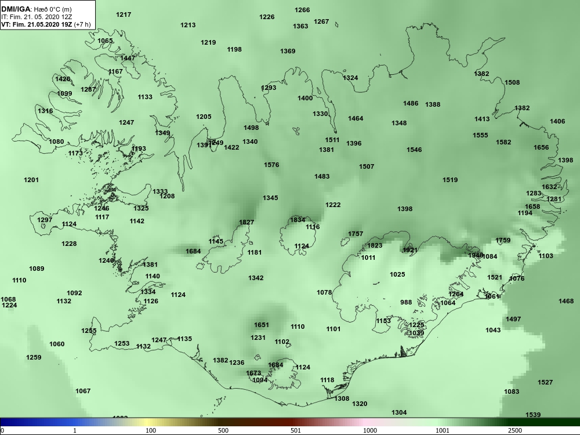The image size is (580, 435).
Task: Click the value 1228
Action: pos(69,244)
